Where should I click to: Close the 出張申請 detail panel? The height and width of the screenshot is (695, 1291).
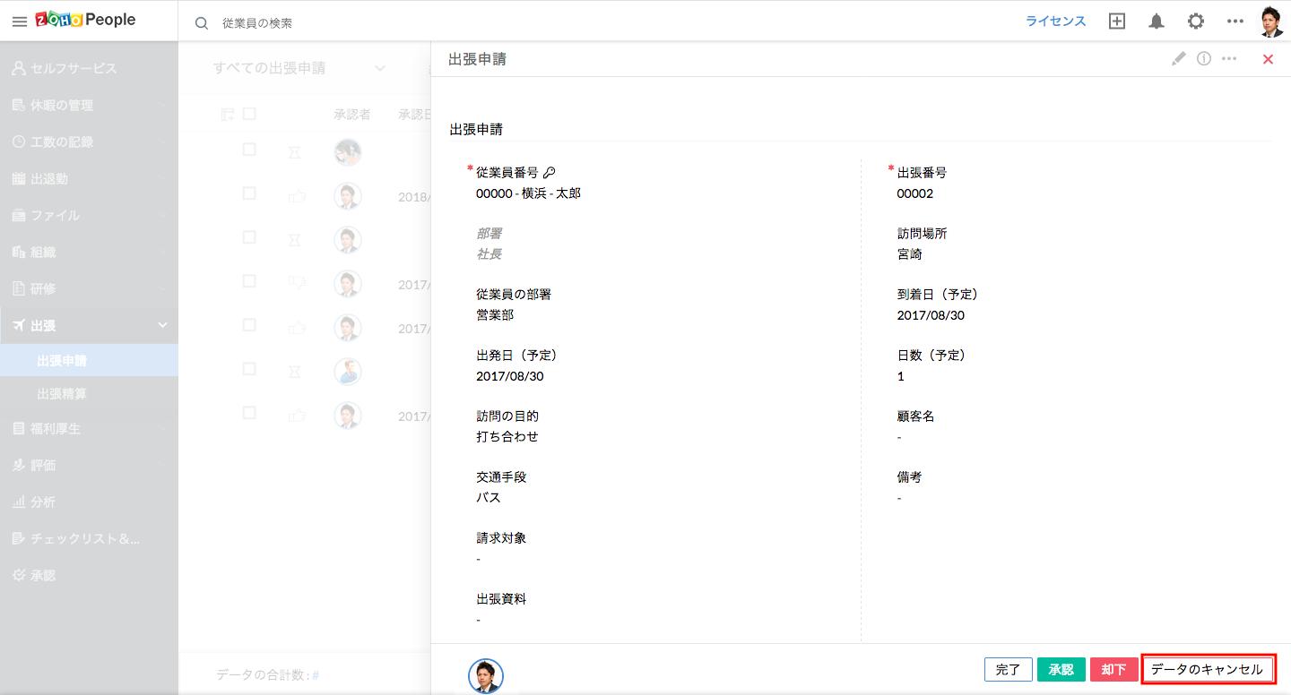click(1268, 59)
